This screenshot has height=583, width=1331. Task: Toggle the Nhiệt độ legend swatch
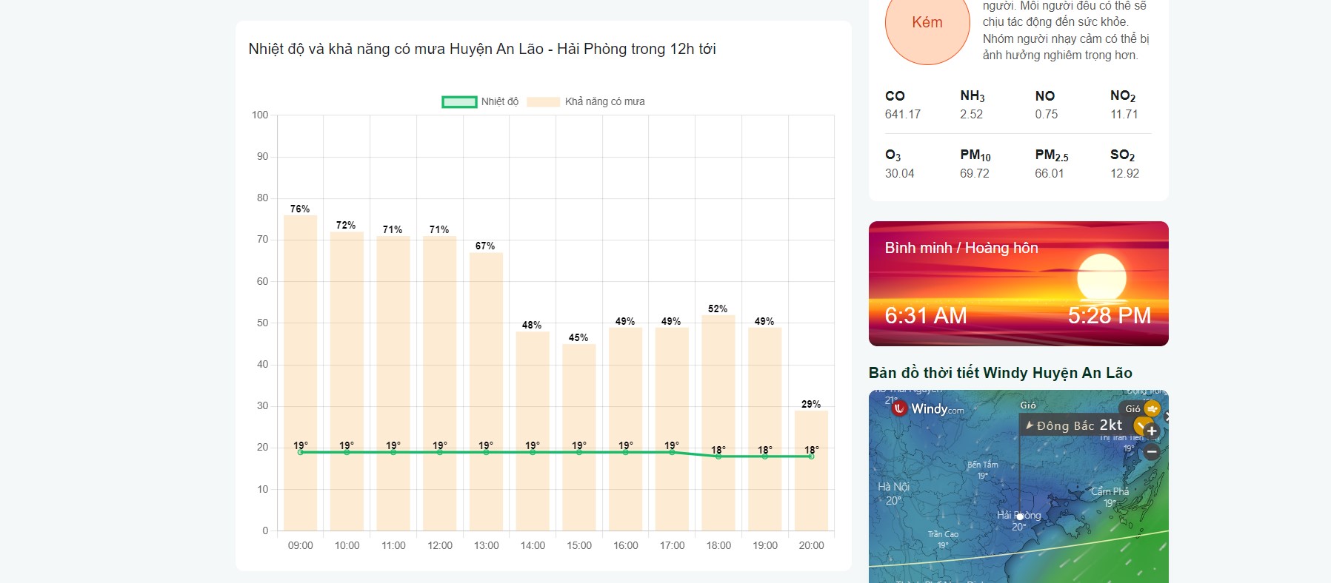coord(459,102)
